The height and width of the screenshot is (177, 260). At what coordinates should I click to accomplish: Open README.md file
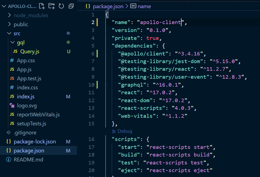coord(28,160)
